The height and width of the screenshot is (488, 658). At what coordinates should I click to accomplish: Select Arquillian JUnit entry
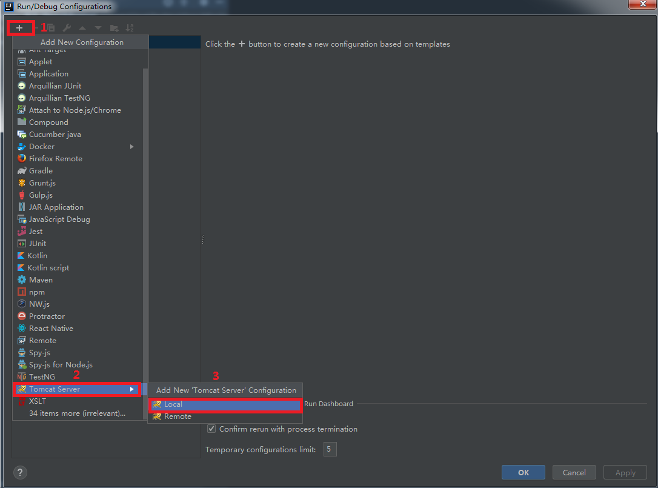click(78, 86)
